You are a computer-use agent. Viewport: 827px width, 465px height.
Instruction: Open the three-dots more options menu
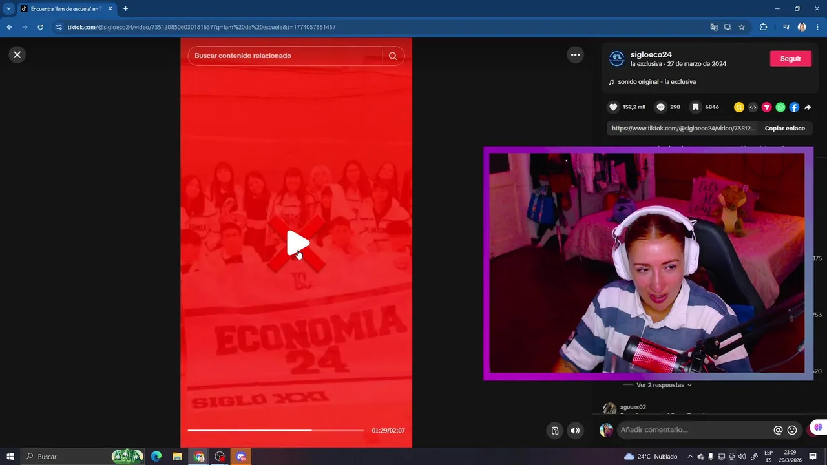pyautogui.click(x=575, y=55)
